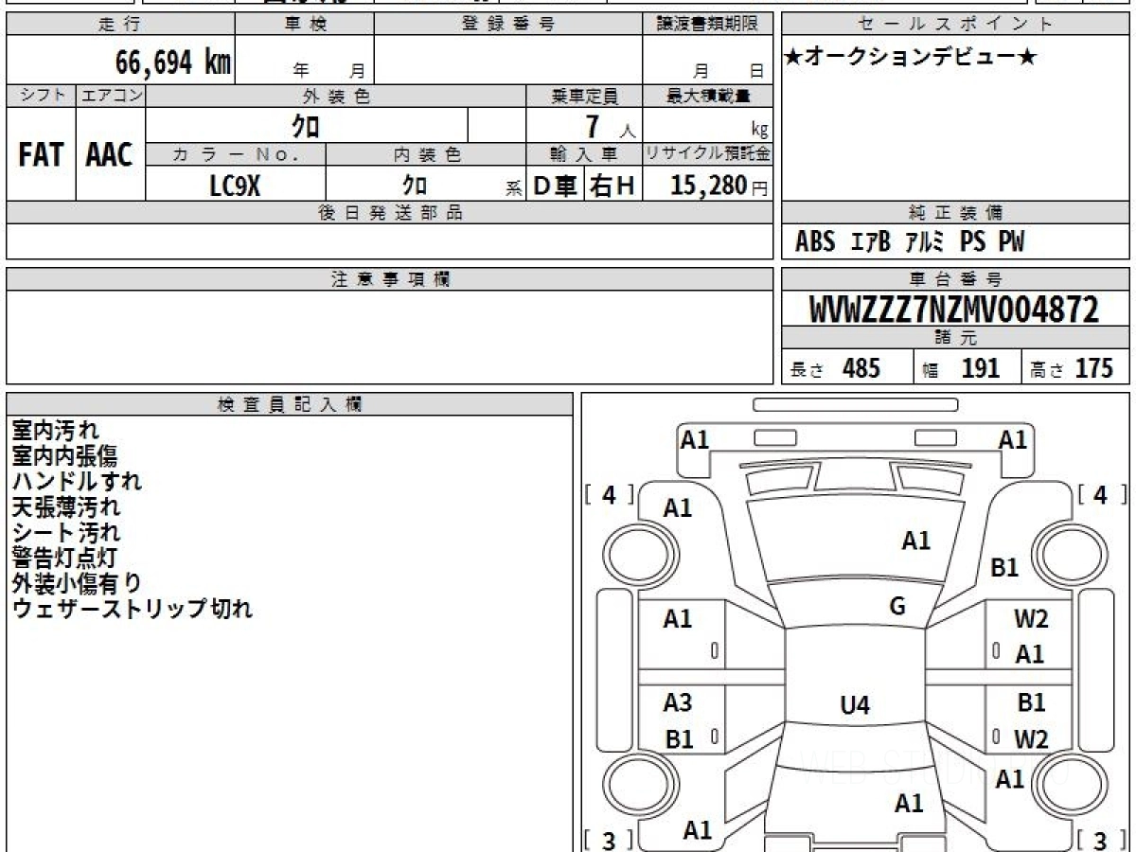Click the カラーNo. header
Image resolution: width=1136 pixels, height=852 pixels.
pyautogui.click(x=236, y=155)
